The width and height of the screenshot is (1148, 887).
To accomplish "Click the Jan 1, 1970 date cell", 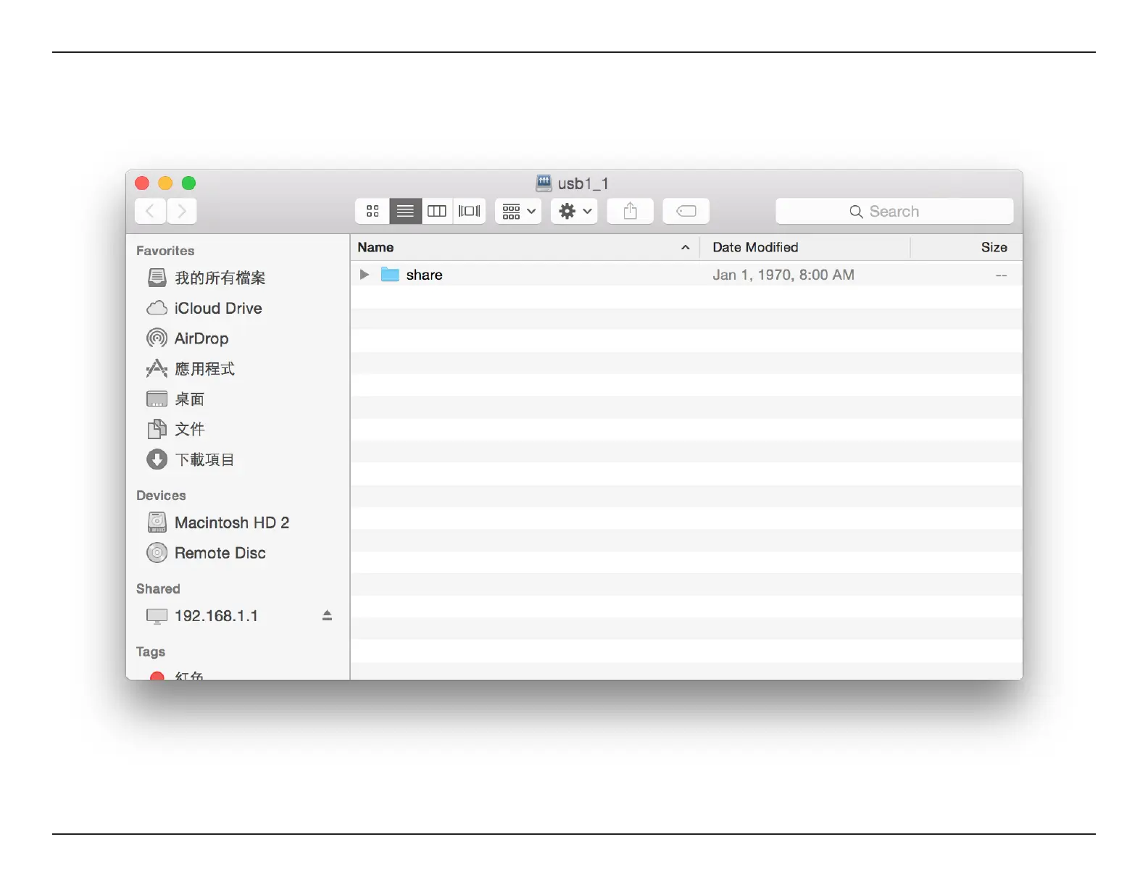I will [x=783, y=275].
